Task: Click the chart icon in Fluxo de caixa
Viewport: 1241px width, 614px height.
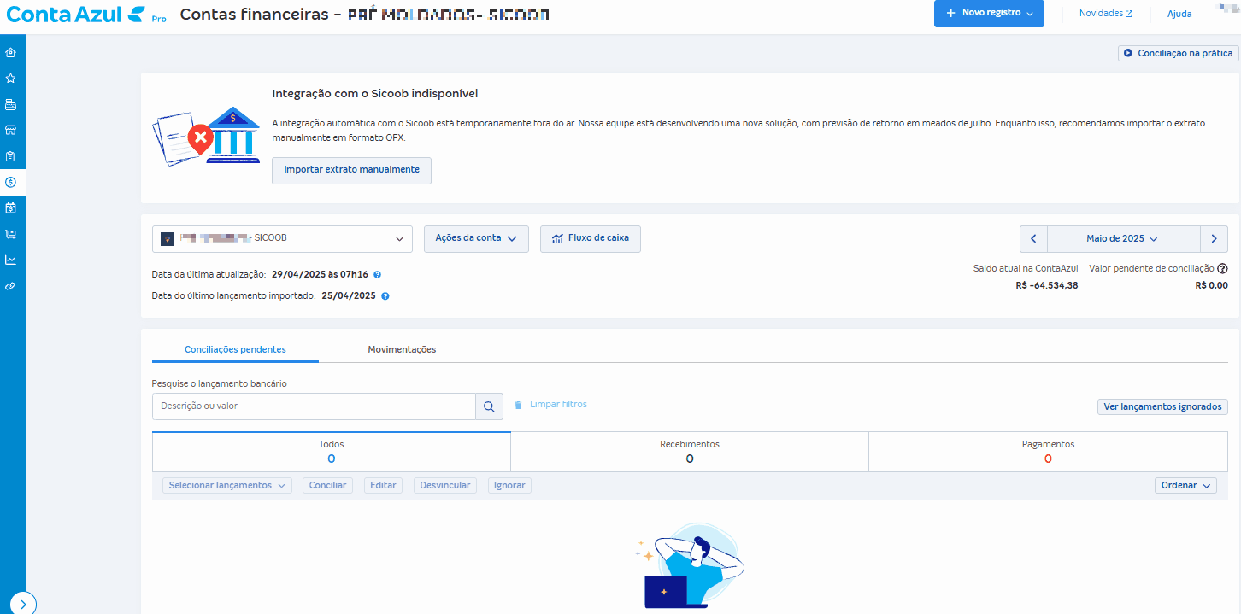Action: (558, 238)
